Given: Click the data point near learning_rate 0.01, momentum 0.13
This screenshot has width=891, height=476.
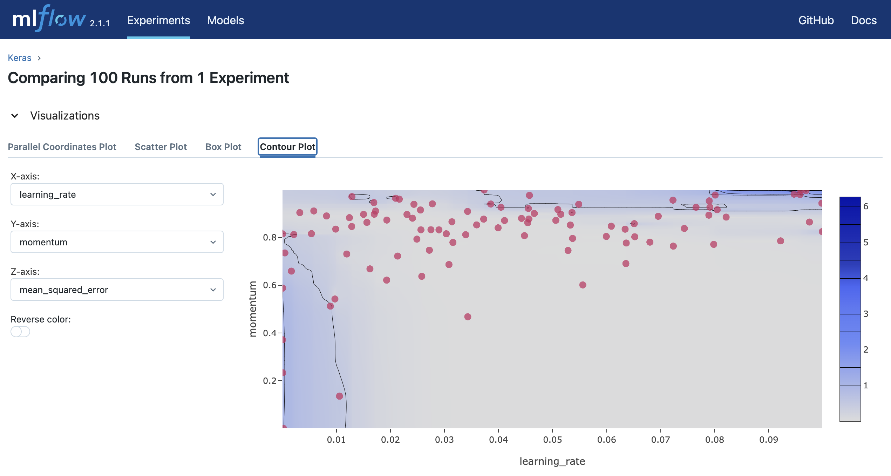Looking at the screenshot, I should (x=339, y=396).
